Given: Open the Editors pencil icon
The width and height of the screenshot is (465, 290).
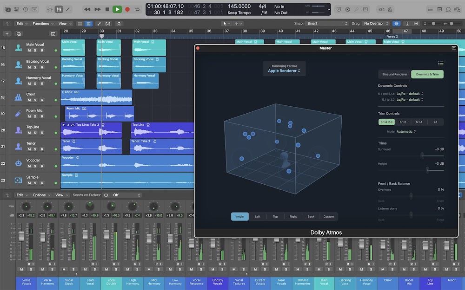Looking at the screenshot, I should click(x=67, y=9).
